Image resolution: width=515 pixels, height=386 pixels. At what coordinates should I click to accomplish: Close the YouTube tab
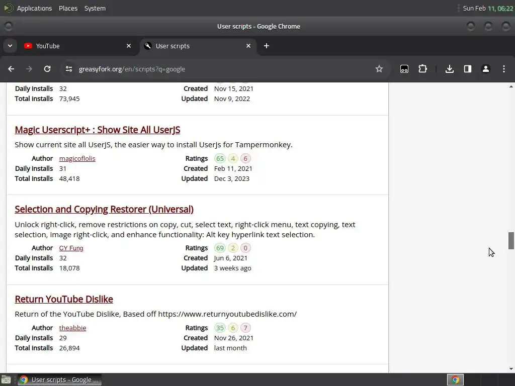click(129, 46)
